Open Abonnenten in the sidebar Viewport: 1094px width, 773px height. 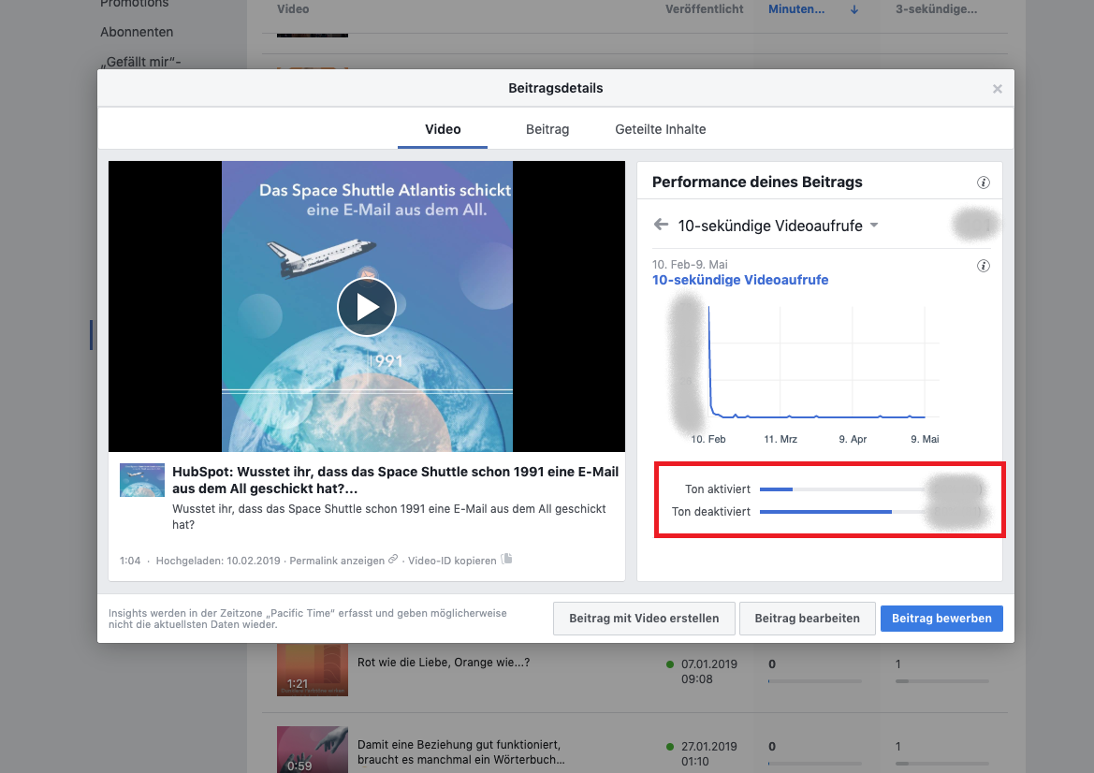(x=137, y=32)
